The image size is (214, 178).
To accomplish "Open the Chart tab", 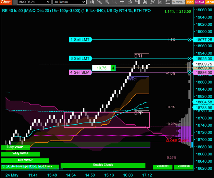I will 6,2.
